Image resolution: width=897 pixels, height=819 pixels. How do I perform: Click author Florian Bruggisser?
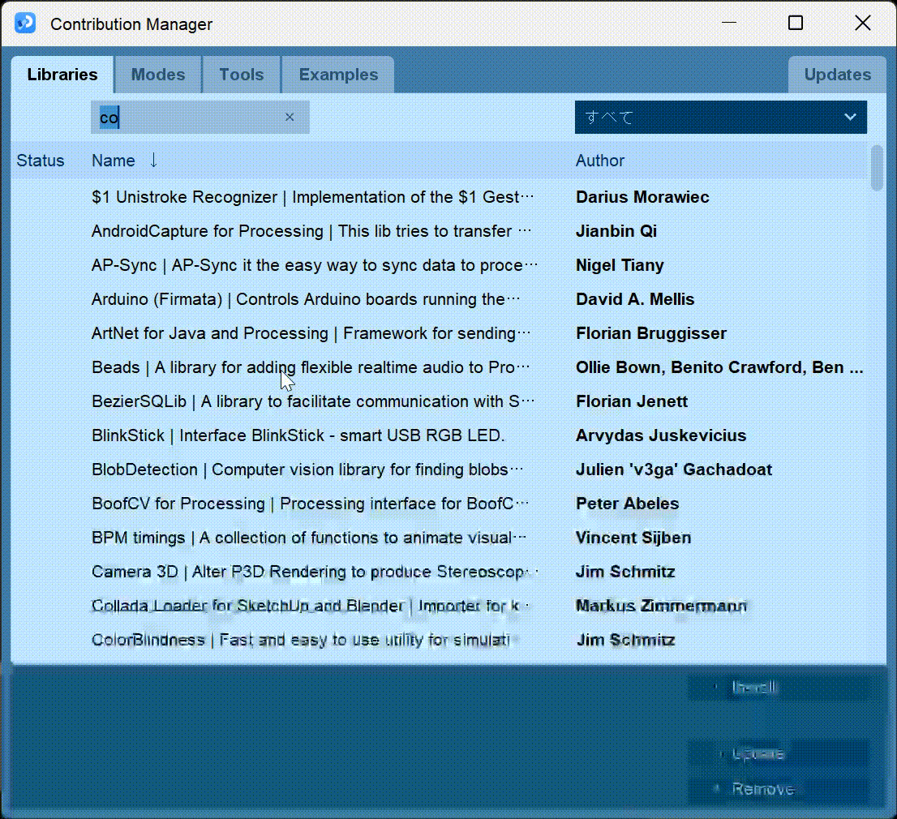[x=651, y=333]
